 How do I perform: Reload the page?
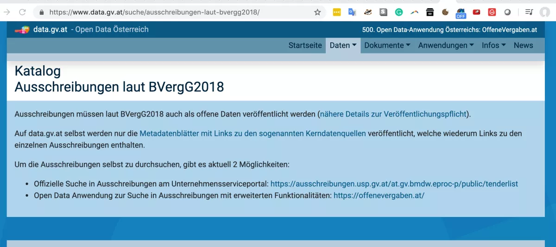pyautogui.click(x=23, y=12)
